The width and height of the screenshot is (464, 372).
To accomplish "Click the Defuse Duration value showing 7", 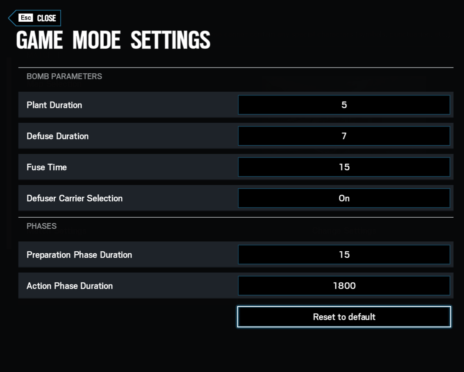I will coord(344,136).
